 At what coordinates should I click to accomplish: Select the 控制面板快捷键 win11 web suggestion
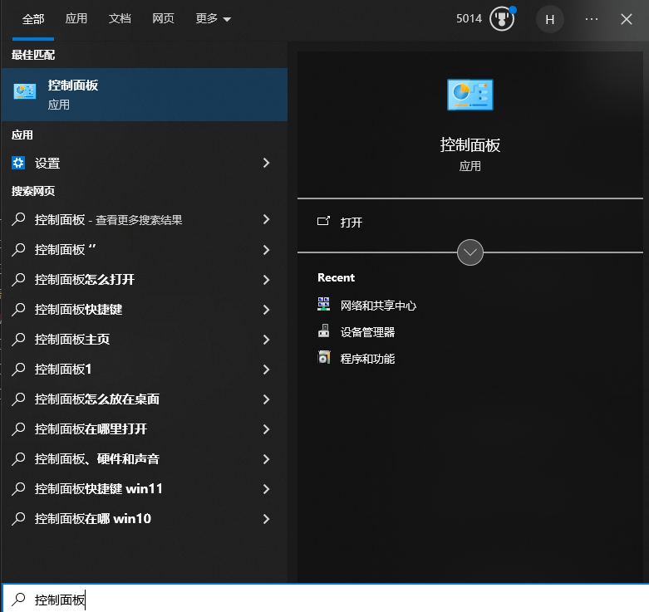click(x=98, y=489)
